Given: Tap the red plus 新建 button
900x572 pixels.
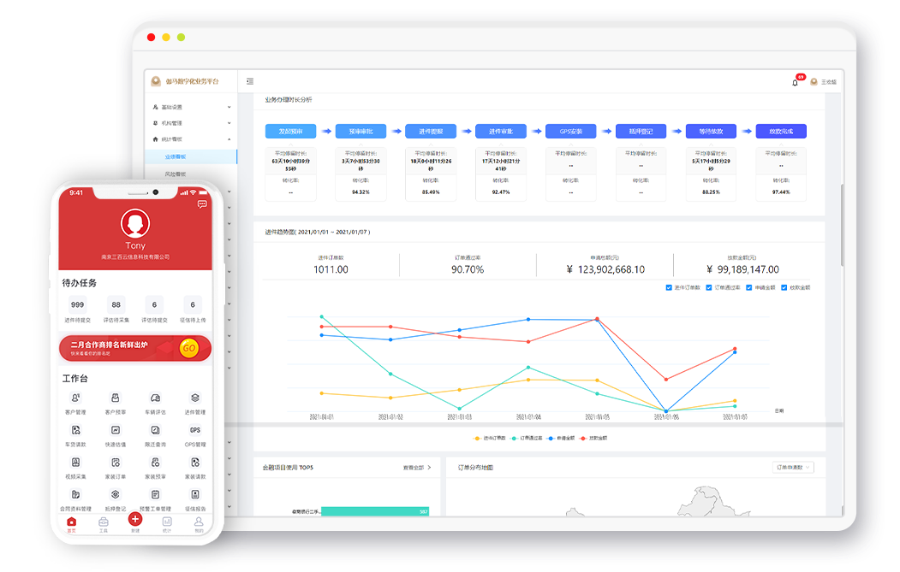Looking at the screenshot, I should [134, 519].
